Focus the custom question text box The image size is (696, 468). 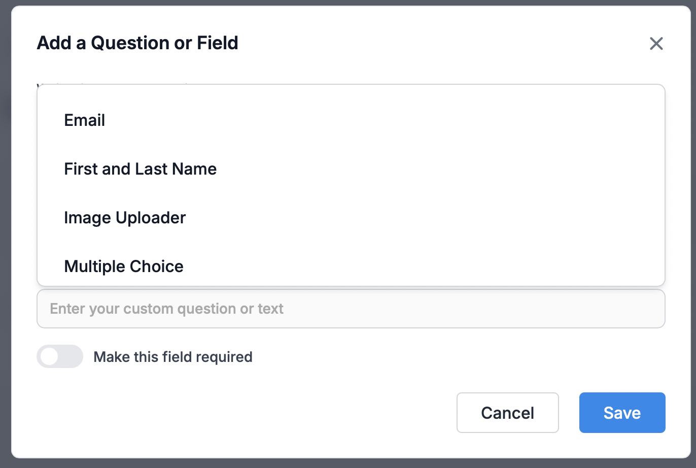coord(351,309)
